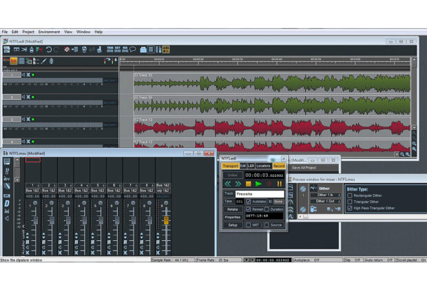Image resolution: width=427 pixels, height=289 pixels.
Task: Click the redo arrow icon
Action: (x=56, y=50)
